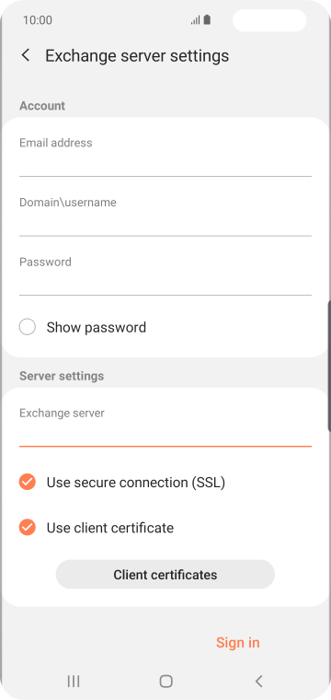The height and width of the screenshot is (700, 331).
Task: Select the Domain\username input field
Action: [x=165, y=216]
